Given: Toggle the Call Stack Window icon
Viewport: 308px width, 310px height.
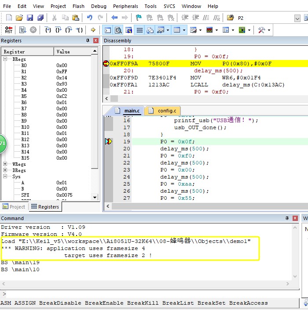Looking at the screenshot, I should tap(150, 30).
